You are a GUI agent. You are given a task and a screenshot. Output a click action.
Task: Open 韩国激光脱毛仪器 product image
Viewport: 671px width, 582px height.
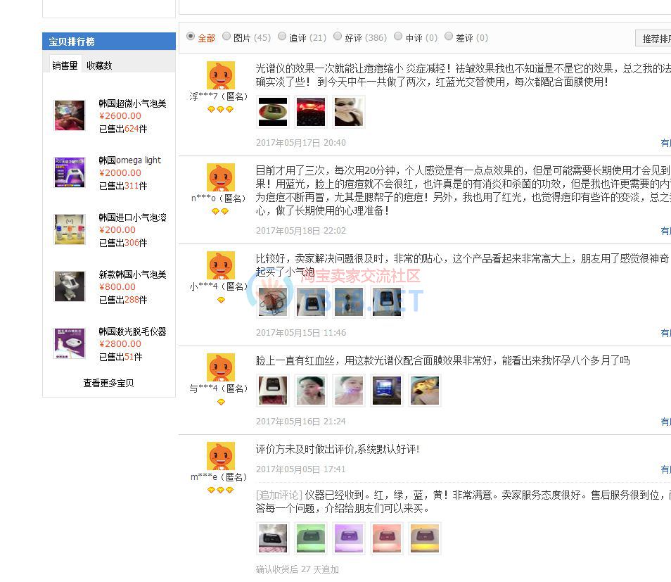tap(70, 343)
